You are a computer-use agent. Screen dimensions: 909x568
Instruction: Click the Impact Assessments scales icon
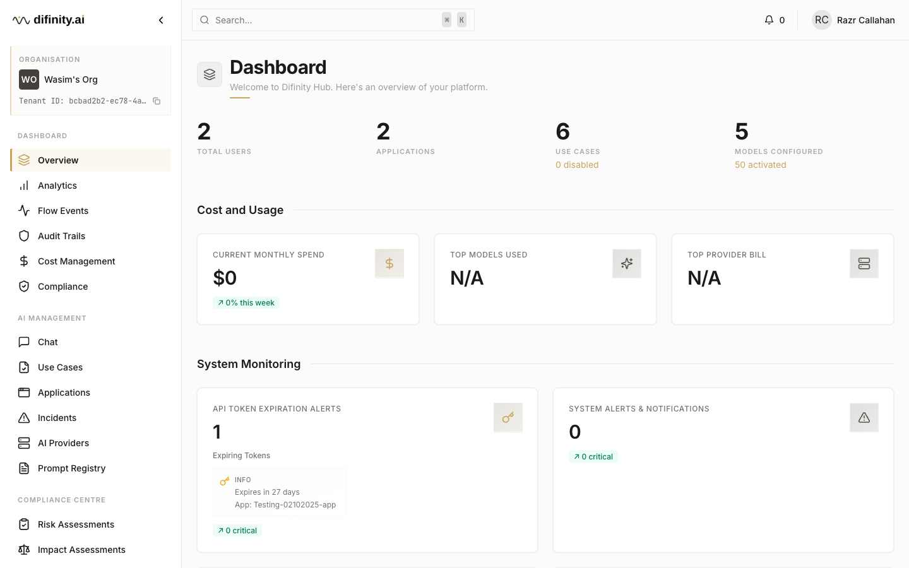24,550
